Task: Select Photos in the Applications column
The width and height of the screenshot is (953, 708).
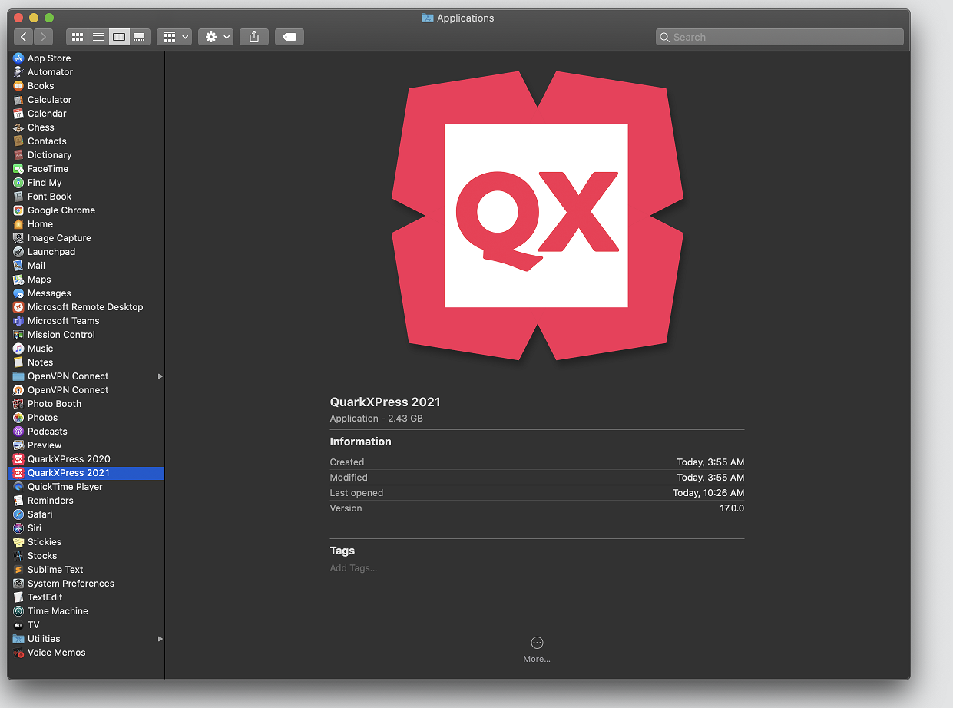Action: pos(44,417)
